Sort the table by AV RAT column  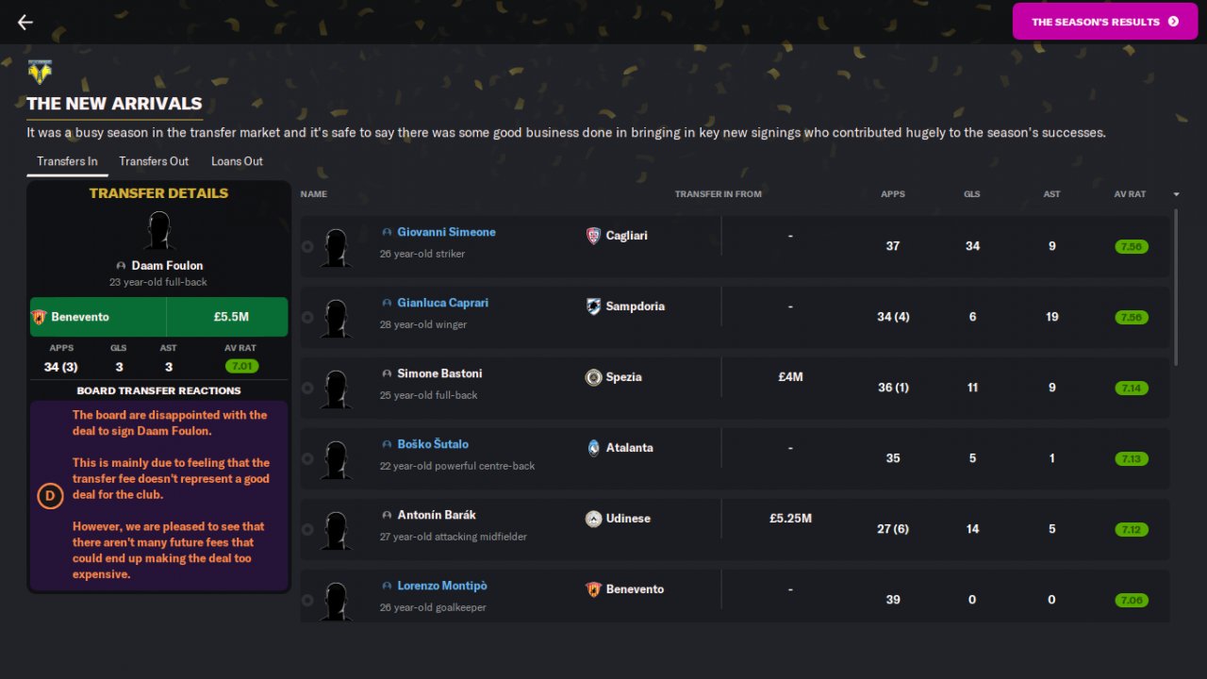coord(1130,194)
